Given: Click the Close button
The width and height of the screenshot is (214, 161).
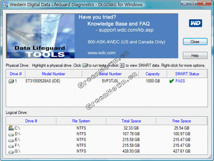Looking at the screenshot, I should (x=195, y=42).
